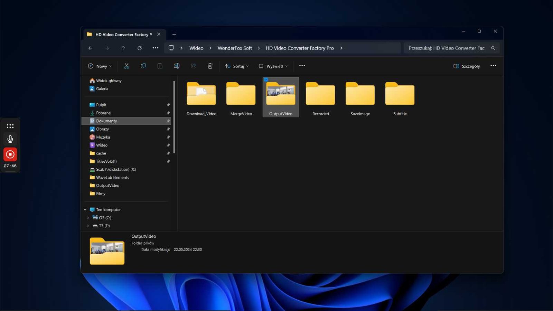Uncheck the OutputVideo folder checkbox
553x311 pixels.
tap(266, 79)
